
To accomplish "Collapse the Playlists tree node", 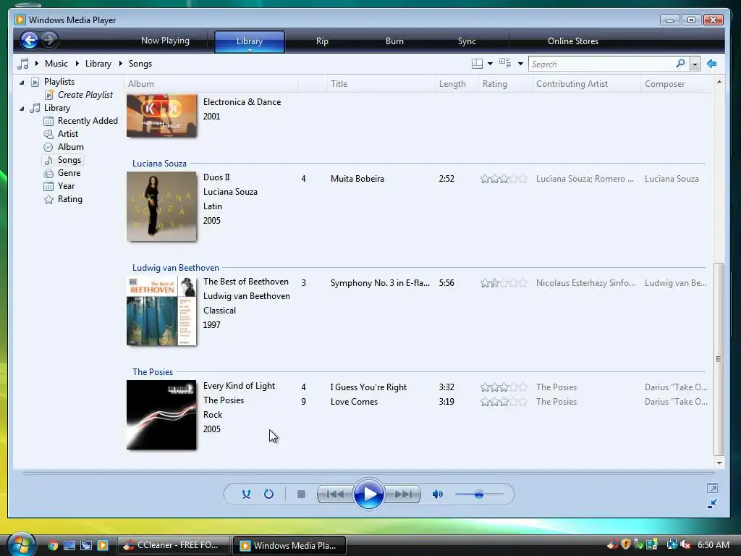I will pyautogui.click(x=22, y=83).
